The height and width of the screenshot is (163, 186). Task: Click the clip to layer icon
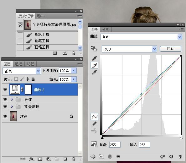pos(101,157)
